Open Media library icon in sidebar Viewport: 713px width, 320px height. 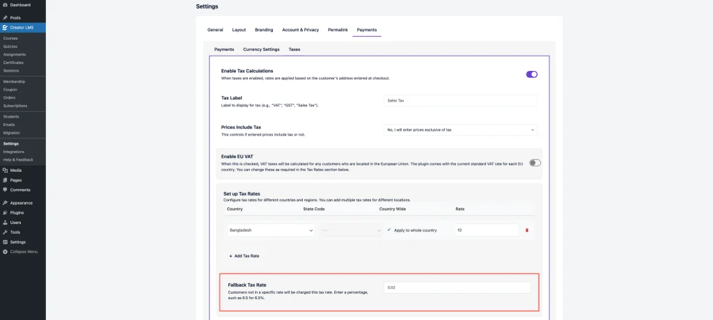click(6, 170)
